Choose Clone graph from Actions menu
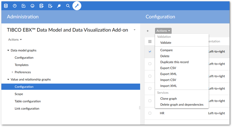The image size is (232, 127). [168, 99]
